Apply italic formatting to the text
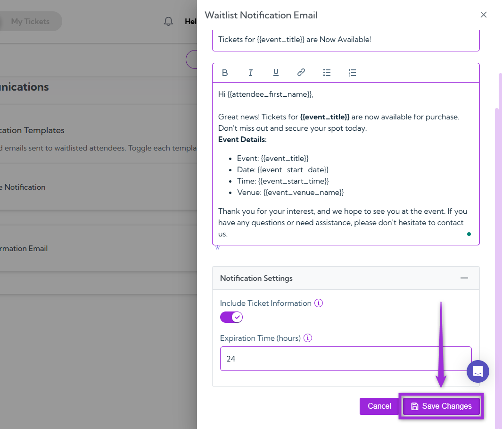 pos(250,72)
